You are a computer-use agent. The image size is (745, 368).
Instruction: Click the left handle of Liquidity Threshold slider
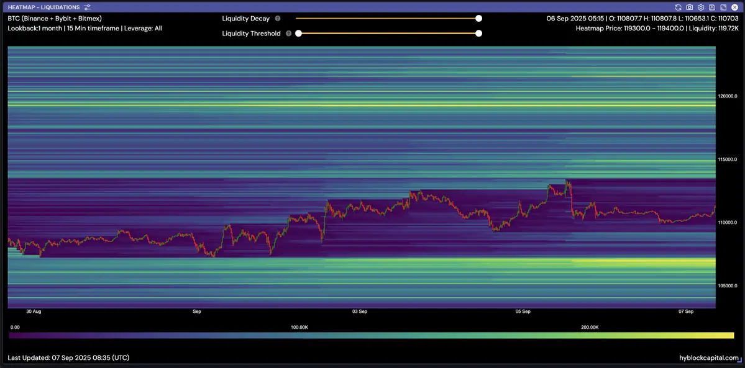pyautogui.click(x=298, y=34)
